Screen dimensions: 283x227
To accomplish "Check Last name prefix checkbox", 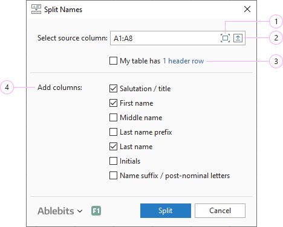I will pyautogui.click(x=113, y=132).
